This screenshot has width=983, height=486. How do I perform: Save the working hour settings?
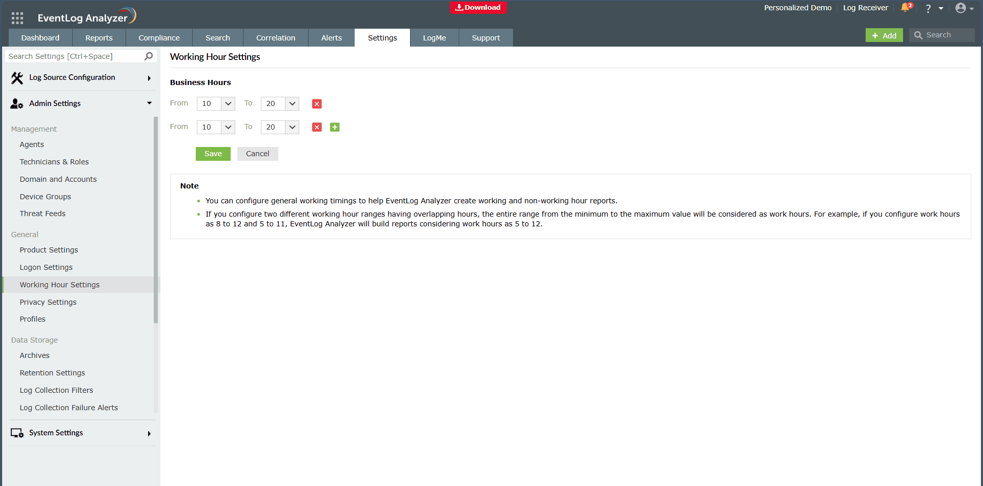pos(213,154)
